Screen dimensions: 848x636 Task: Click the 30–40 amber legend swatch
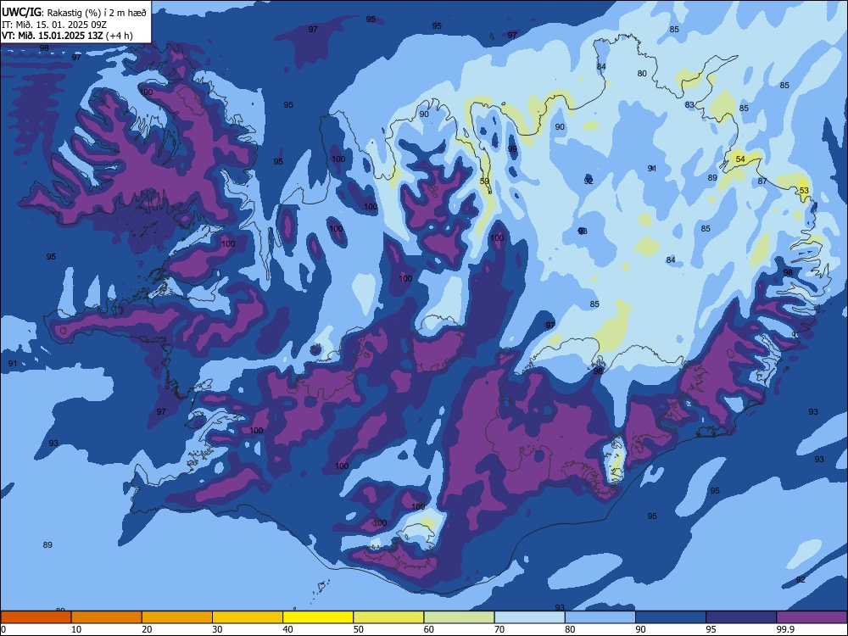pyautogui.click(x=248, y=617)
